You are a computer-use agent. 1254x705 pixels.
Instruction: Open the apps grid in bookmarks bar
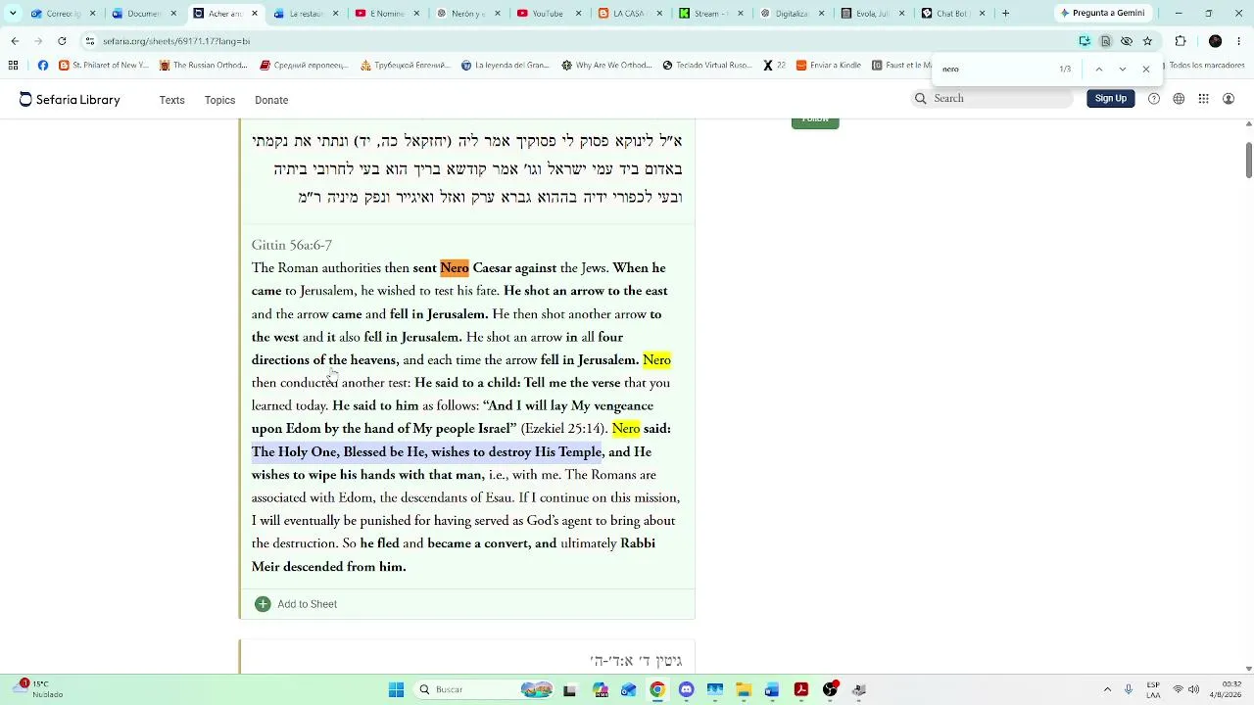click(x=13, y=66)
